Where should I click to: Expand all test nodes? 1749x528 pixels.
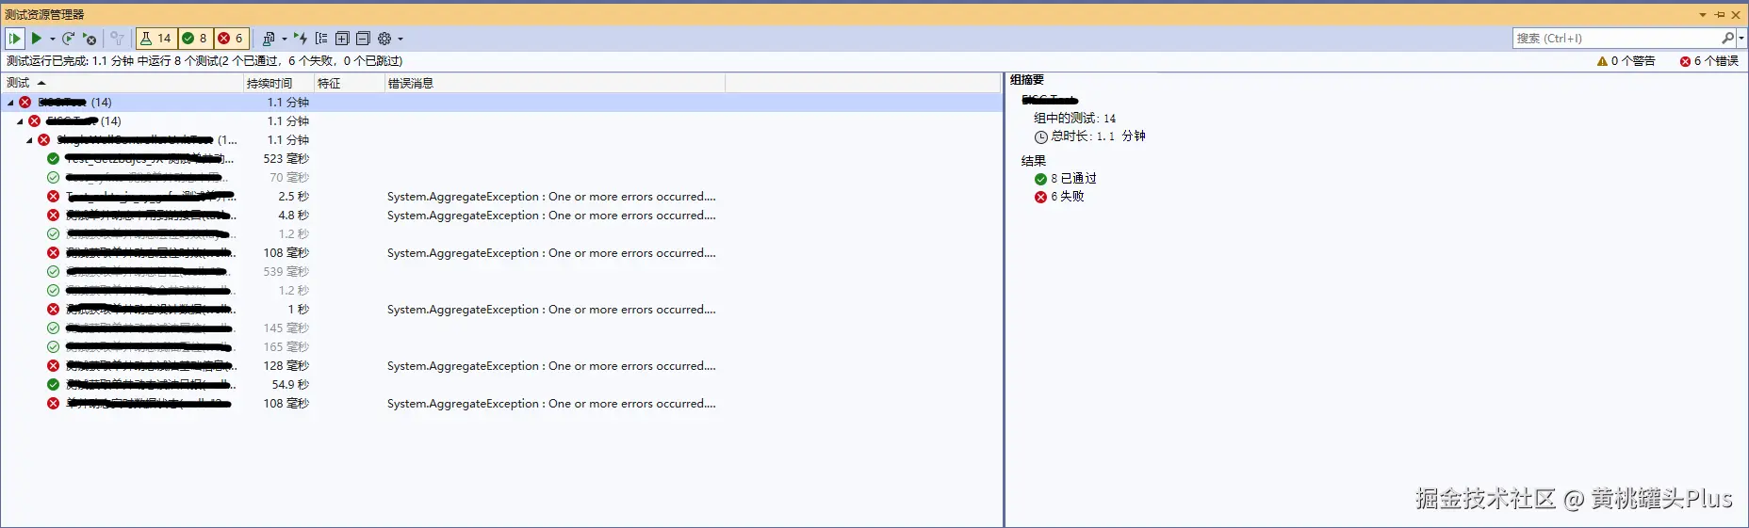(342, 39)
